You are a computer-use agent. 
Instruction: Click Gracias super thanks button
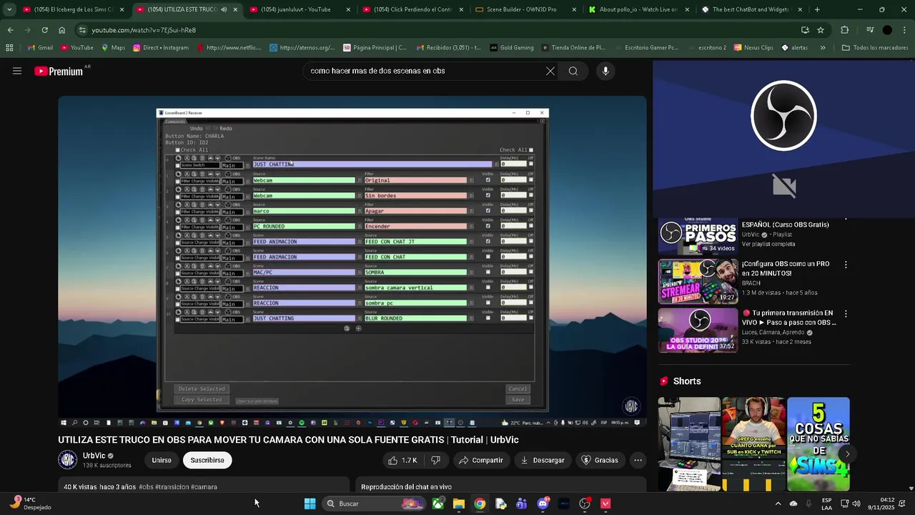pyautogui.click(x=600, y=460)
